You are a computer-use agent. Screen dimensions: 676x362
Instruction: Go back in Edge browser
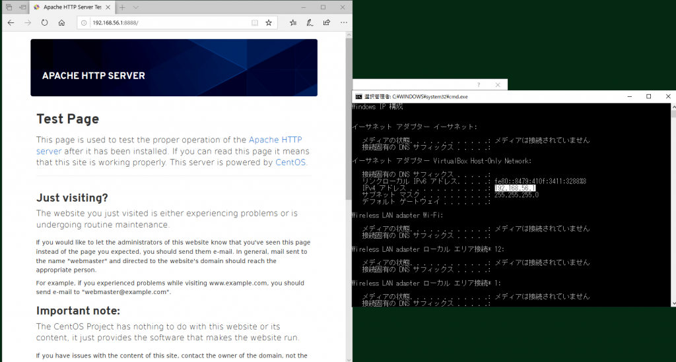11,23
